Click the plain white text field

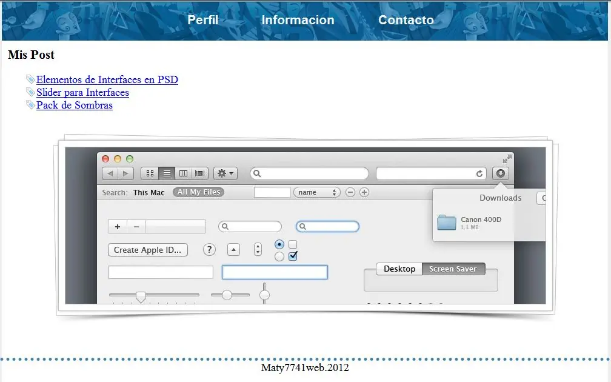(x=161, y=272)
